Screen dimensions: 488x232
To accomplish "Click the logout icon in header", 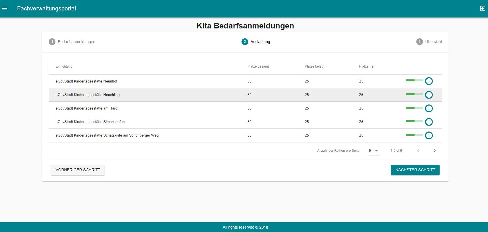I will point(482,8).
